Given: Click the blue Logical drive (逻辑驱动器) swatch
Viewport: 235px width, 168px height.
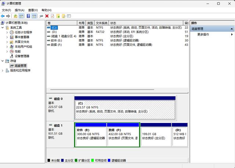Looking at the screenshot, I should [x=109, y=160].
